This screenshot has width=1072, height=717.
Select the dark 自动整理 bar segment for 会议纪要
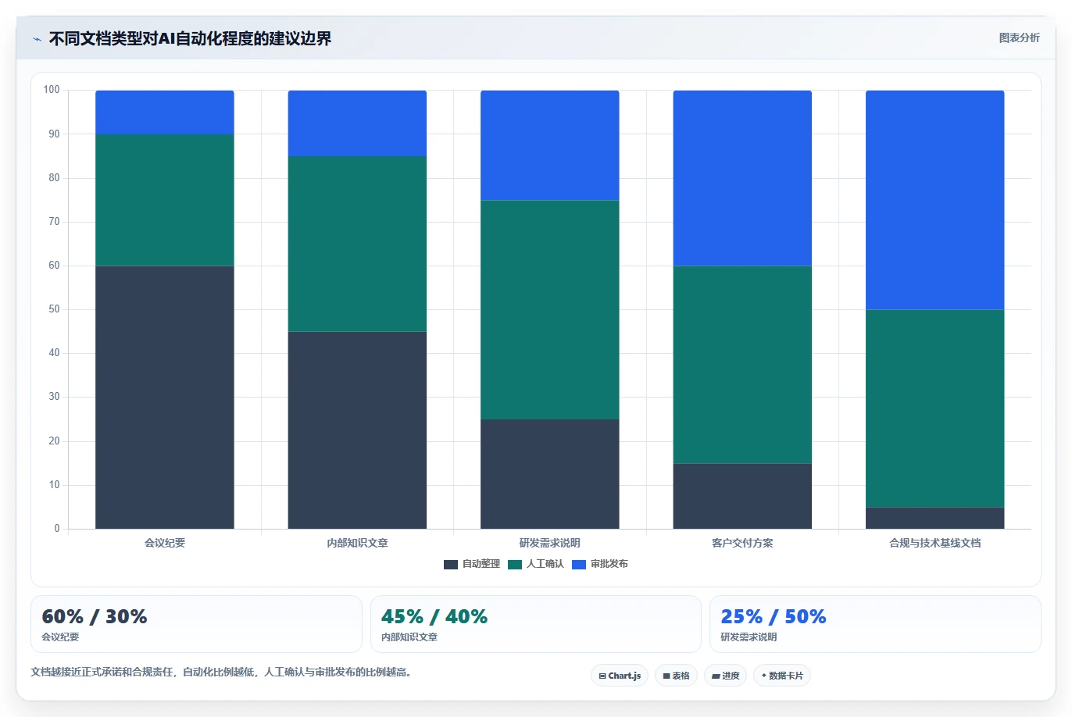(x=165, y=398)
